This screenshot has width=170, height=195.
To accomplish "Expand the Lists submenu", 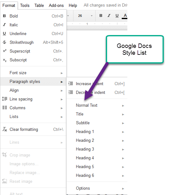I will pos(33,116).
